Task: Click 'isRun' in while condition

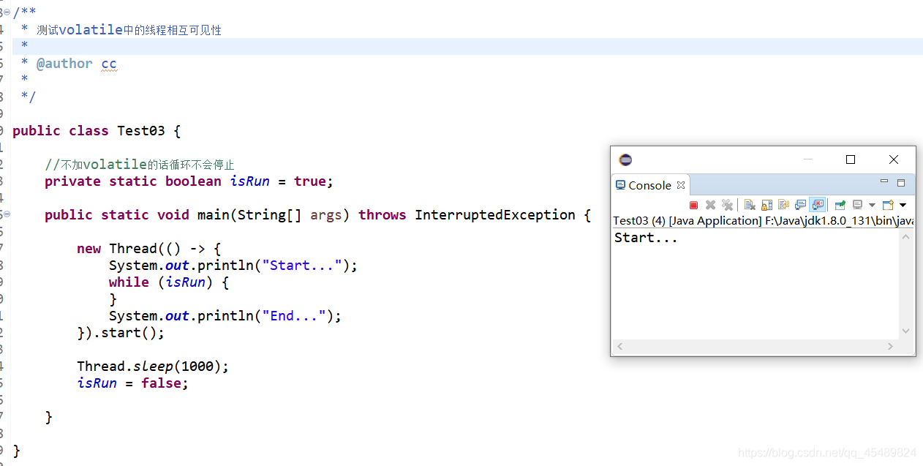Action: pyautogui.click(x=186, y=282)
